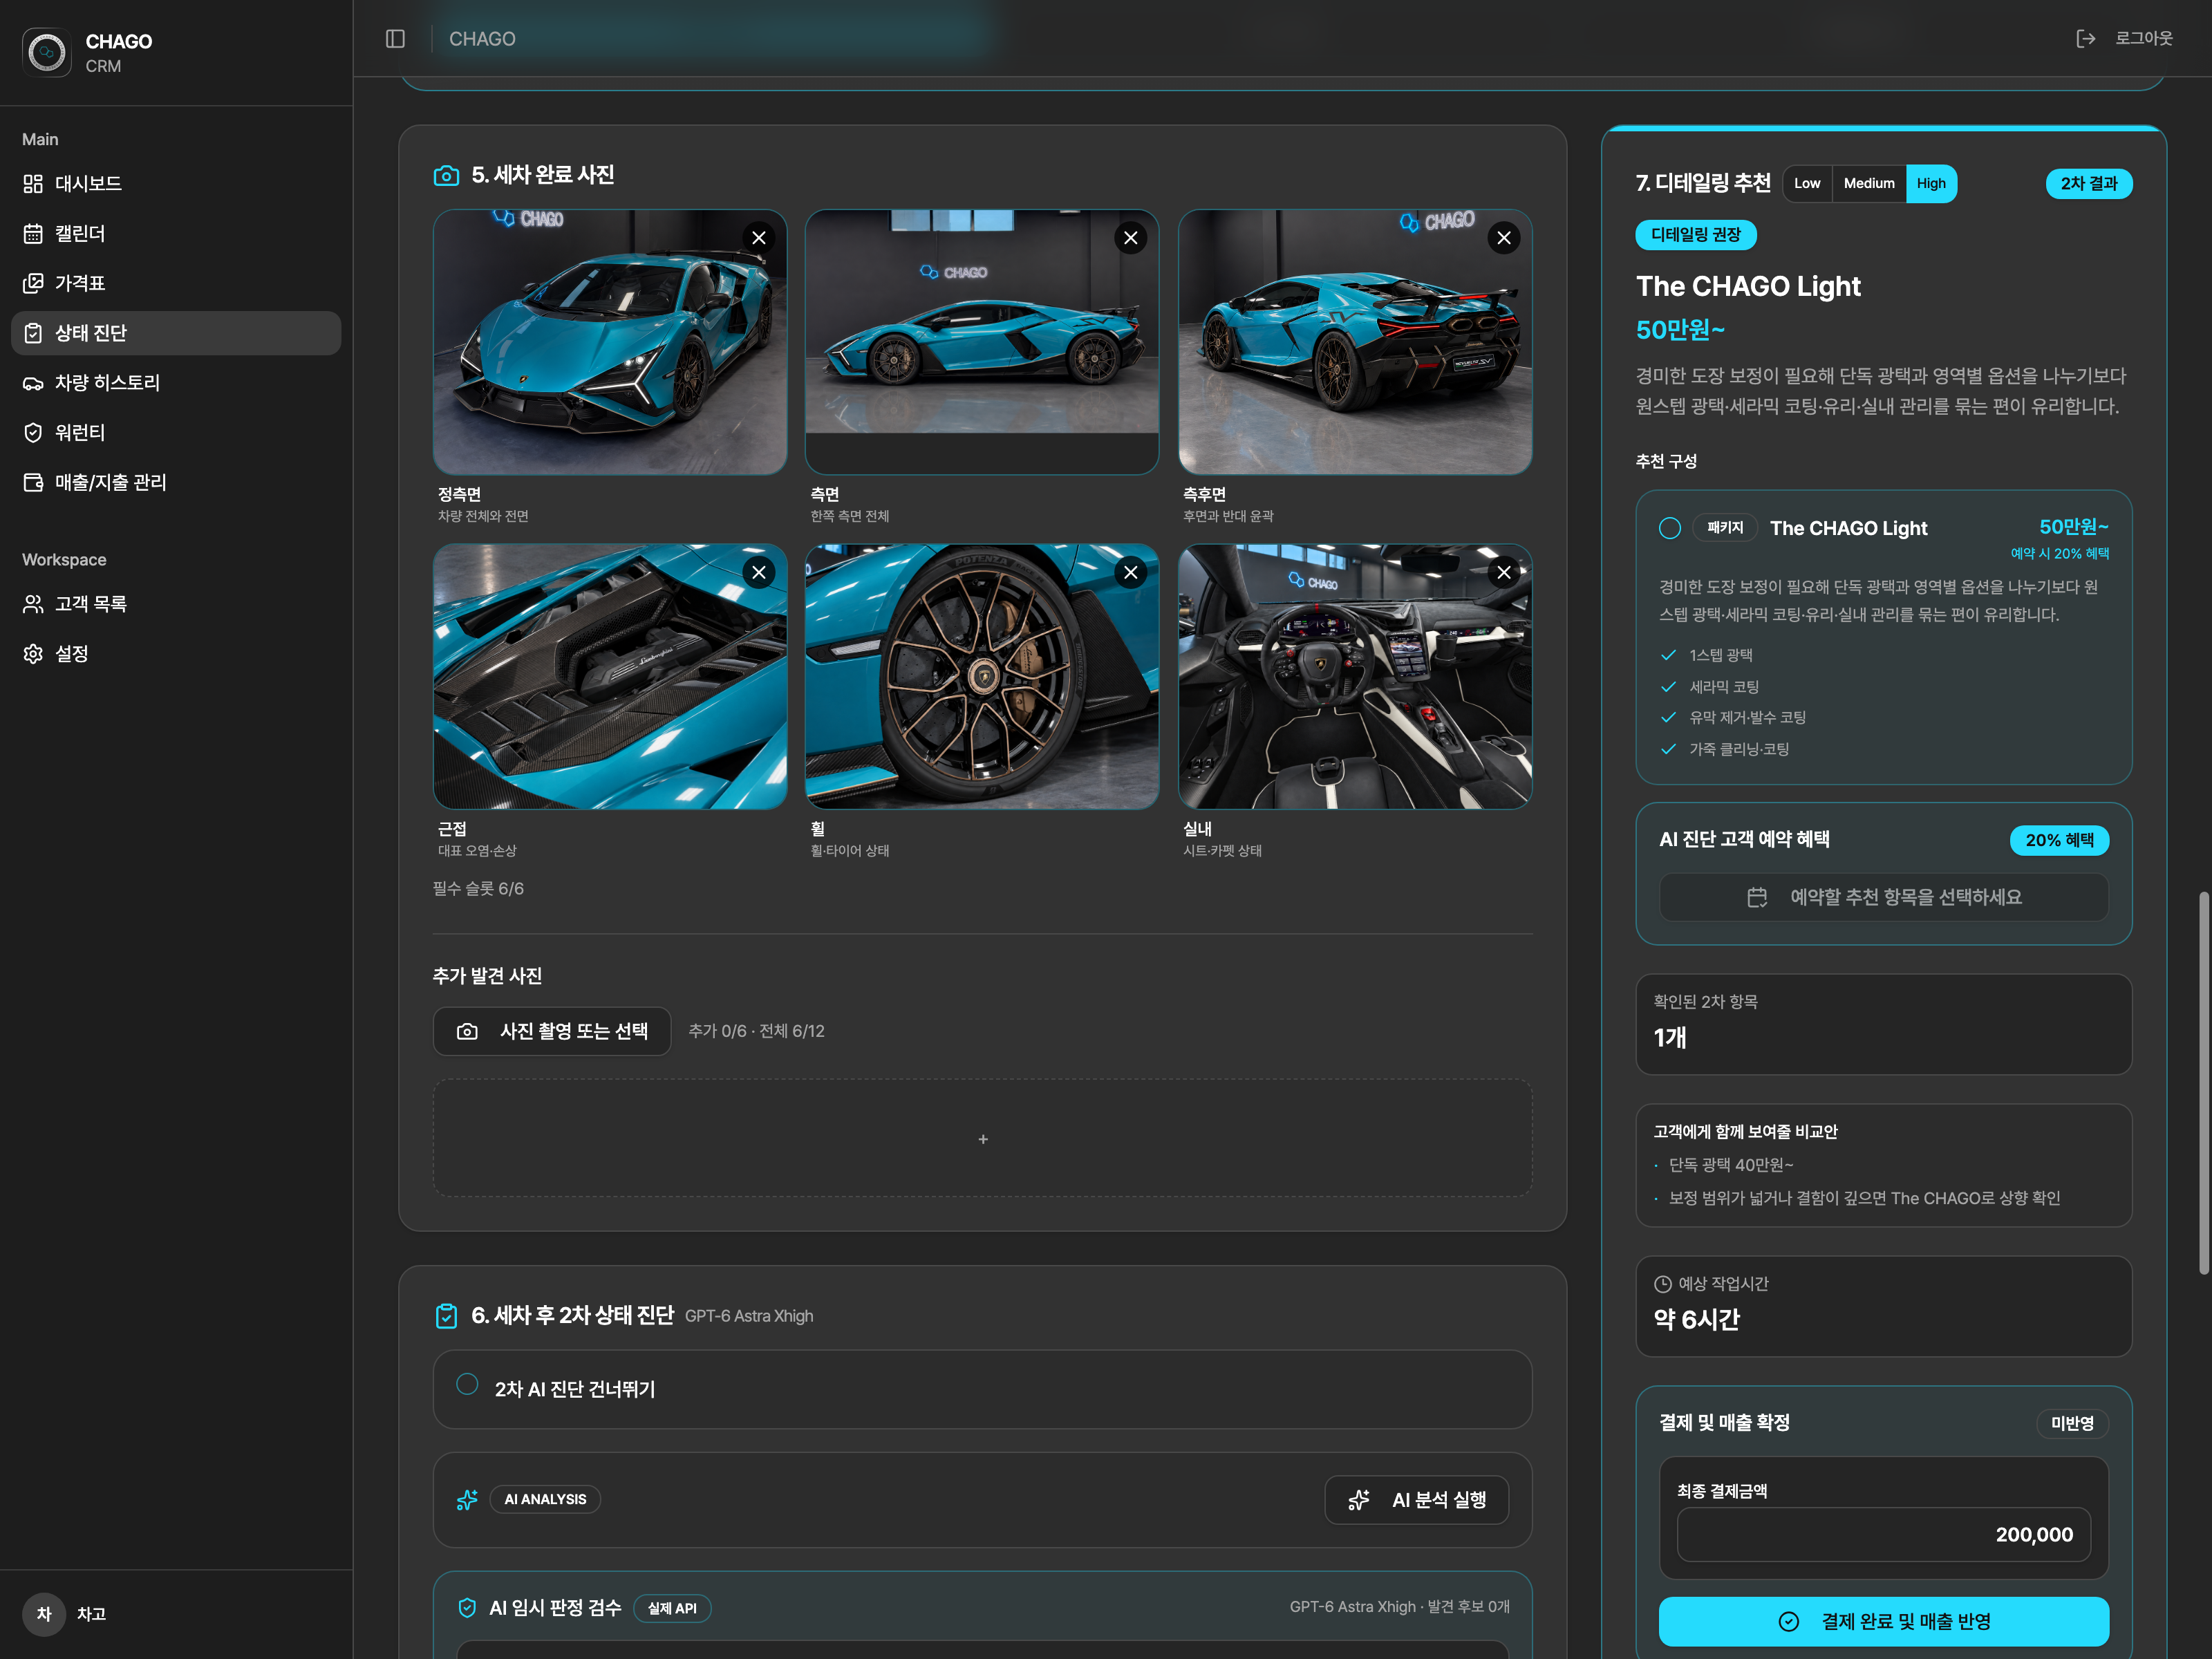Click the logout arrow icon

click(2085, 39)
